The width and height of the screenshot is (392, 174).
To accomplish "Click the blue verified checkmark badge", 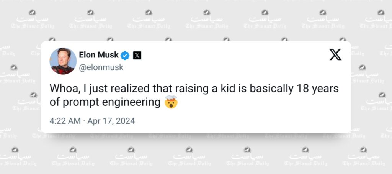I will pyautogui.click(x=125, y=55).
